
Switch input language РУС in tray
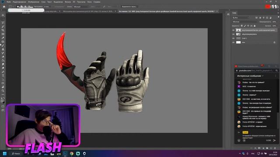(x=253, y=154)
